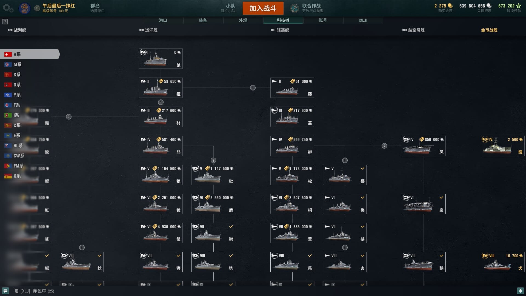This screenshot has height=296, width=526.
Task: Open the 账号 tab
Action: click(323, 20)
